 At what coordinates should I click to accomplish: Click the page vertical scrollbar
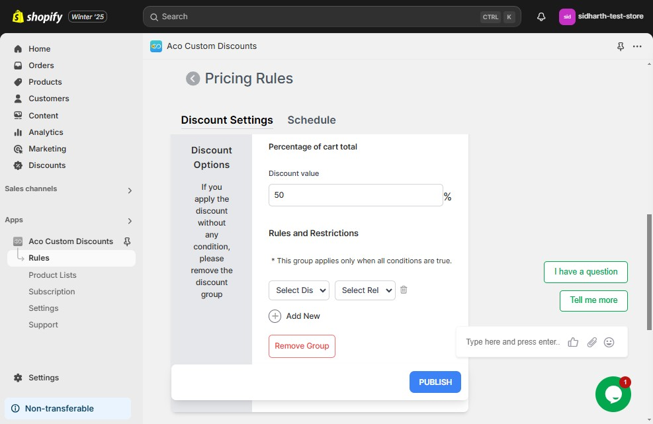pyautogui.click(x=649, y=272)
